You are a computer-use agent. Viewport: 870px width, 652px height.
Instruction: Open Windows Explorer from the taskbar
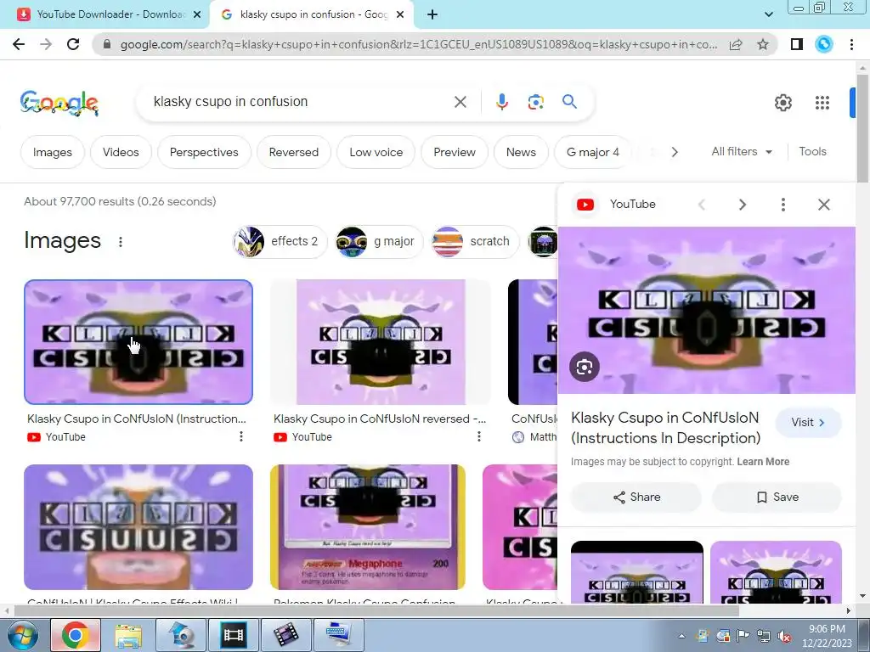[128, 635]
